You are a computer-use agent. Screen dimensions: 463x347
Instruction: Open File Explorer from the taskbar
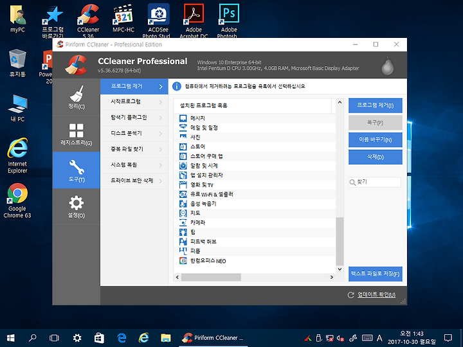point(166,338)
